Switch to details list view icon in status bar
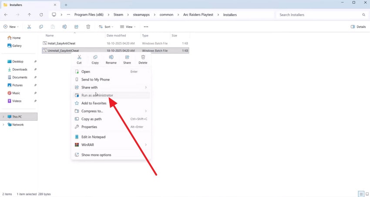 click(361, 194)
